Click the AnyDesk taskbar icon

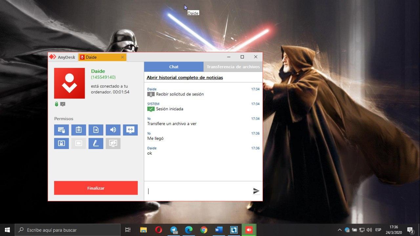(249, 230)
